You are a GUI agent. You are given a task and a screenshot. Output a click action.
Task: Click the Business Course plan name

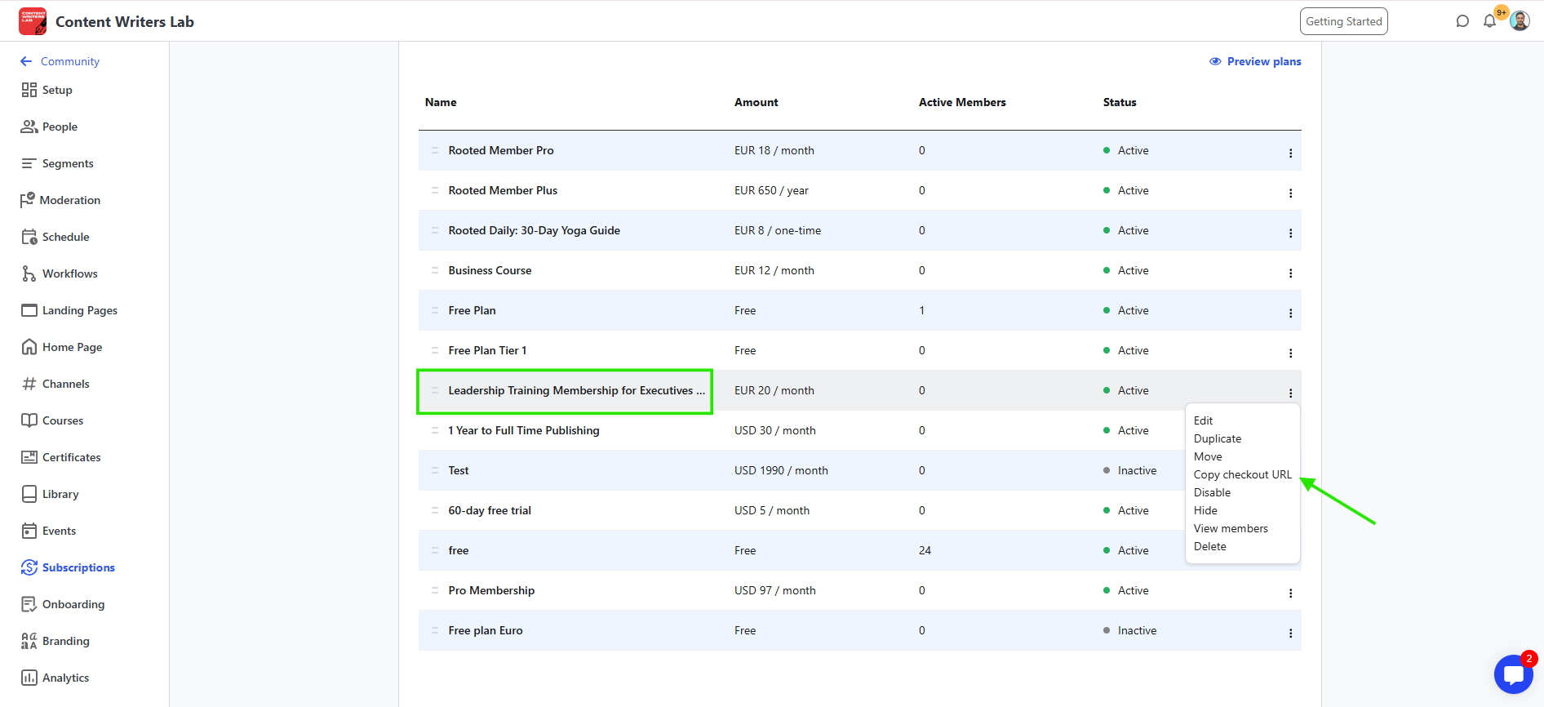coord(490,270)
